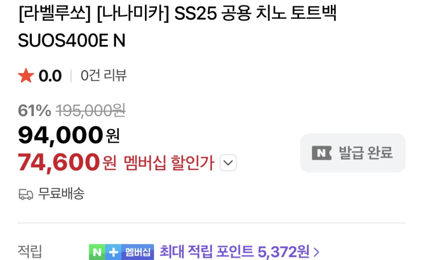Click the free delivery truck icon

pos(26,194)
